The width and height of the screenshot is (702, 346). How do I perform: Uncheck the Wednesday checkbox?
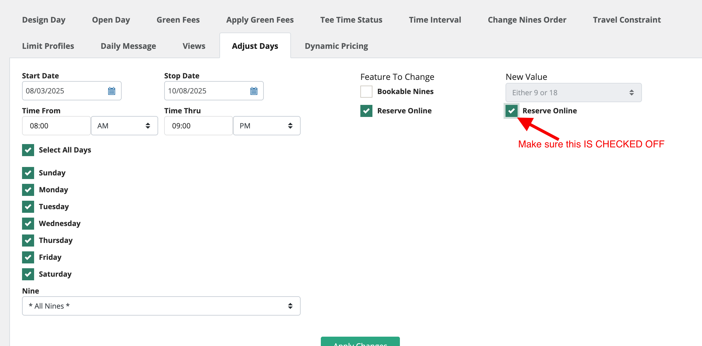(28, 224)
